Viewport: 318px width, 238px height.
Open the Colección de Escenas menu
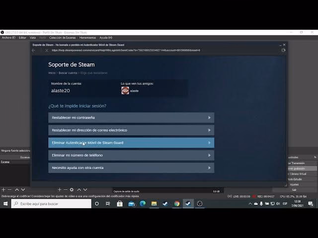pos(63,38)
